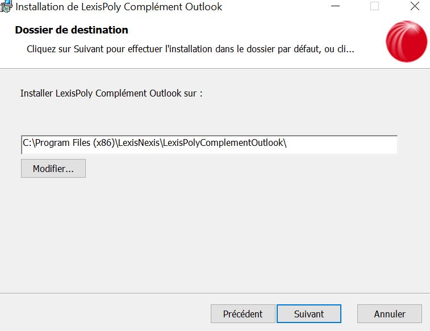Place cursor on 'LexisNexis' in the path
Image resolution: width=430 pixels, height=331 pixels.
tap(139, 143)
